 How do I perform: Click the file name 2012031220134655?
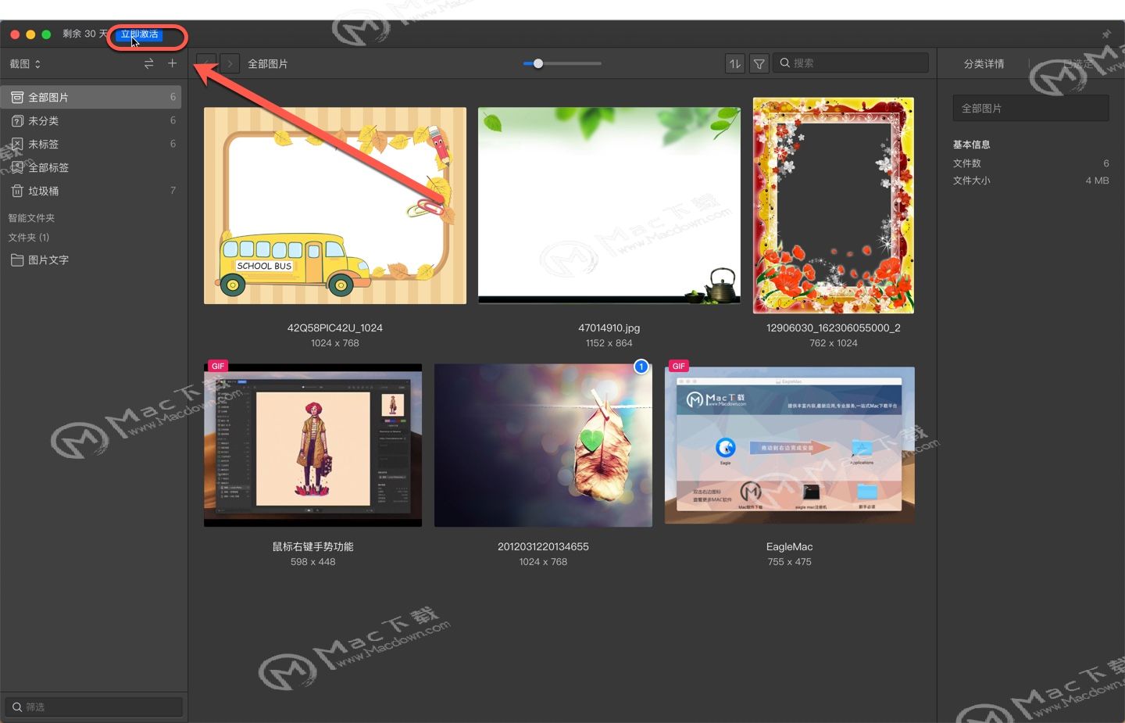point(543,547)
